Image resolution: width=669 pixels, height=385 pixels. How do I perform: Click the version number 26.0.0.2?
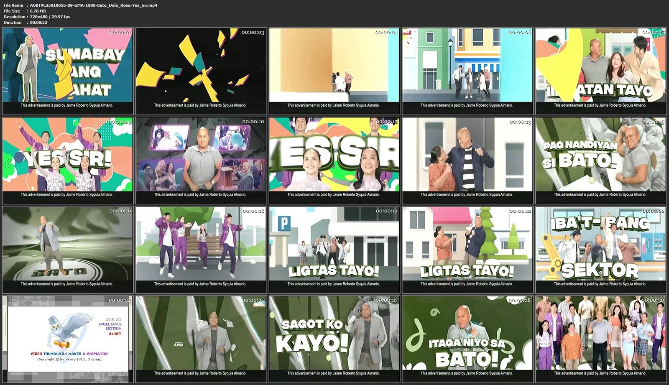[114, 319]
